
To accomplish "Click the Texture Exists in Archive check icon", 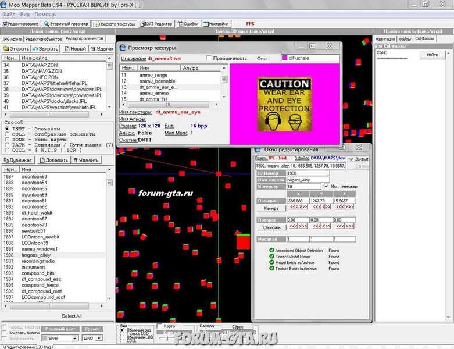I will click(271, 269).
